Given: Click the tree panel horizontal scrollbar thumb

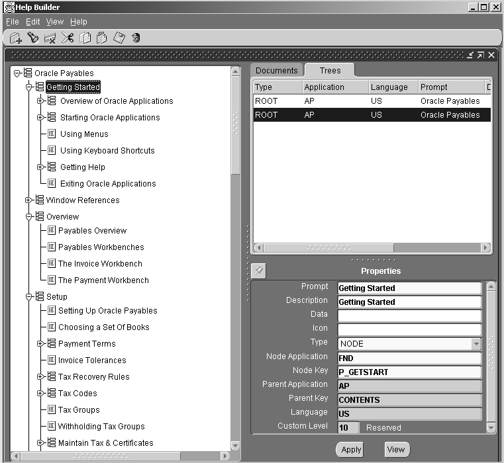Looking at the screenshot, I should tap(101, 456).
